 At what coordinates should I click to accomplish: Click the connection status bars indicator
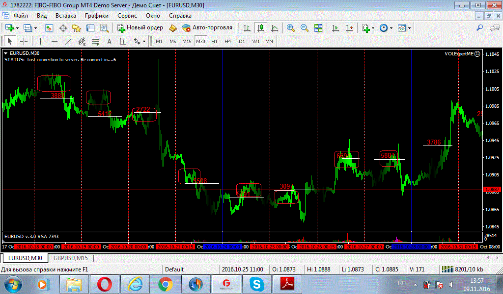pos(447,269)
